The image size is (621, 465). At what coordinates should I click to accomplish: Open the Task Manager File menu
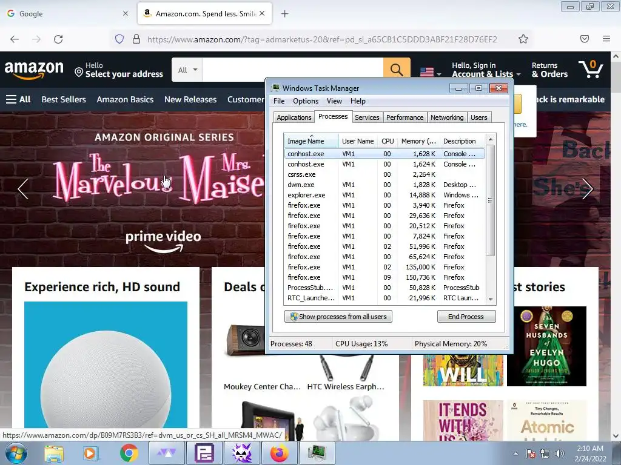279,101
